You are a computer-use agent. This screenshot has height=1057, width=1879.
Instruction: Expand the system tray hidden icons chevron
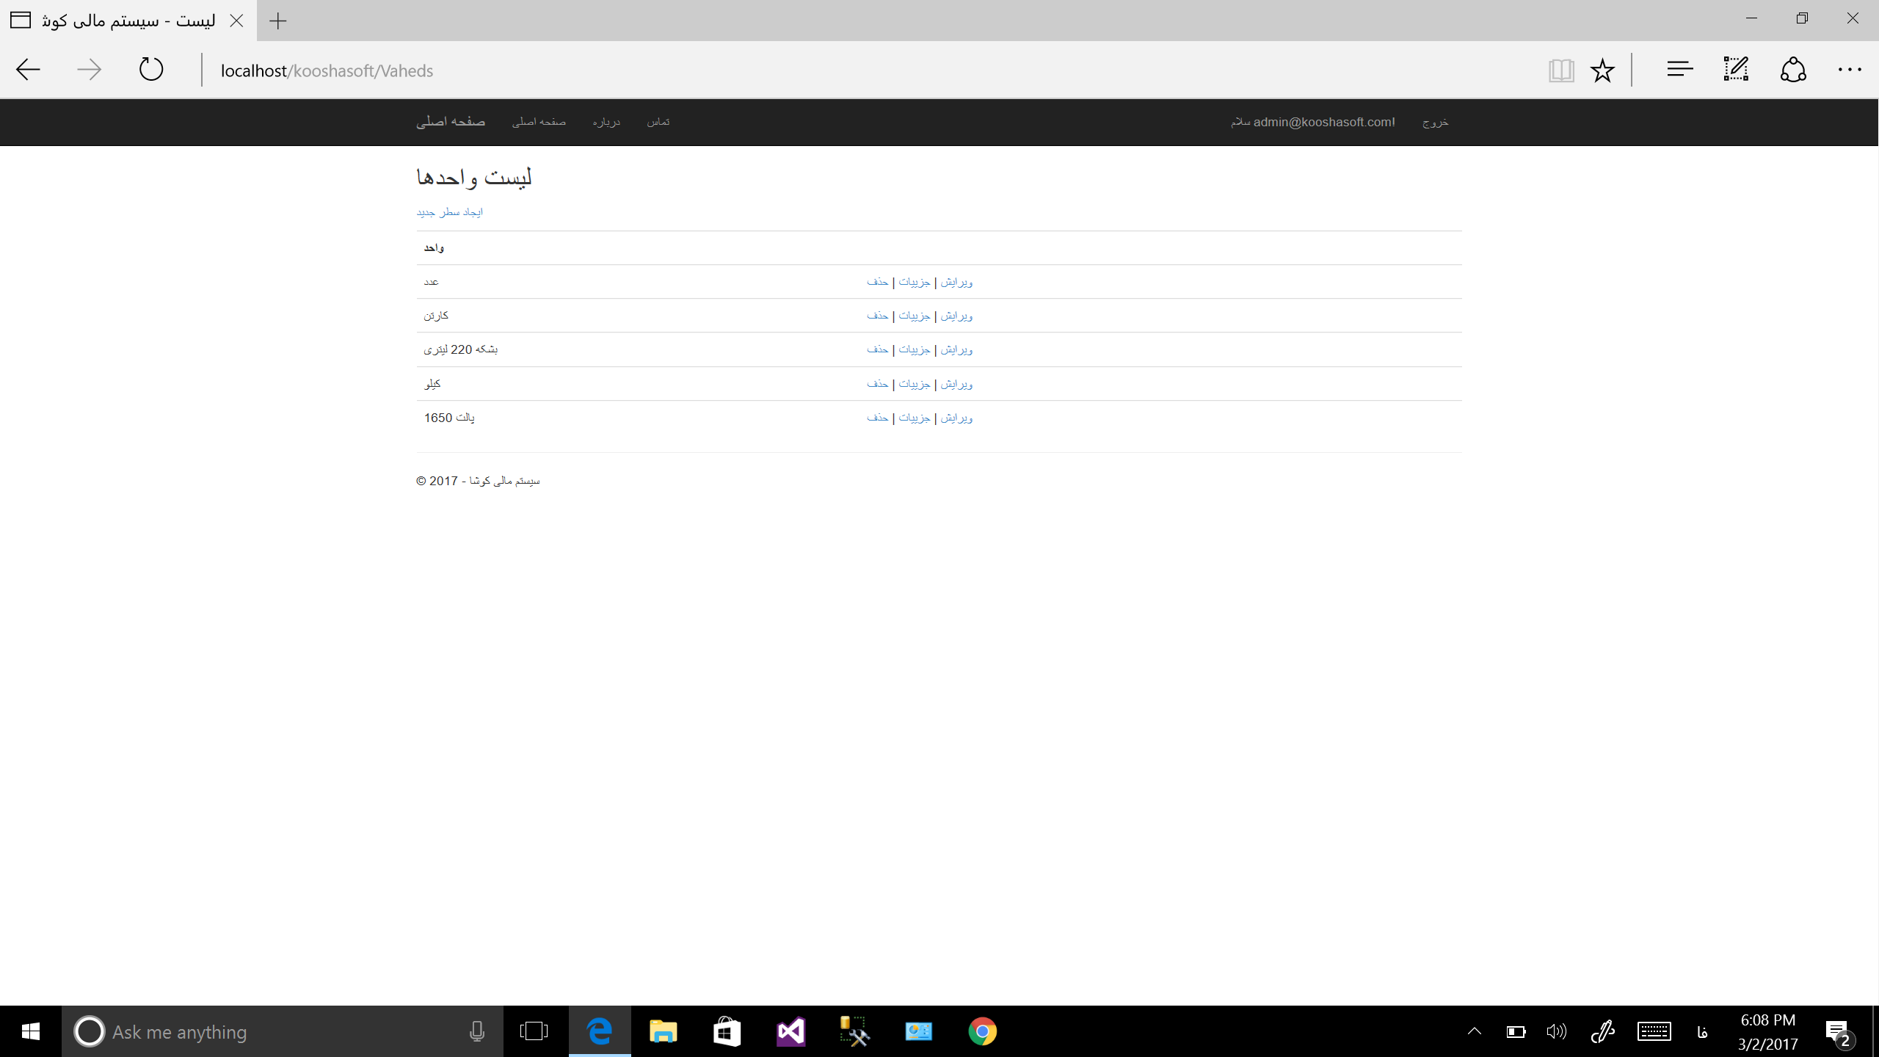click(1474, 1031)
